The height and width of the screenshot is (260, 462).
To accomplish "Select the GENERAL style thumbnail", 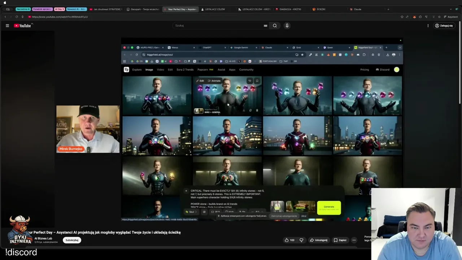I will (x=300, y=207).
